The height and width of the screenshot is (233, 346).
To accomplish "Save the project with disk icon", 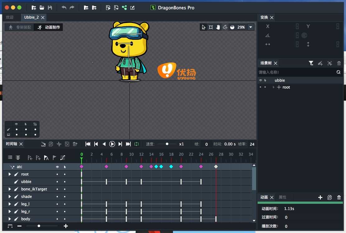I will [50, 8].
